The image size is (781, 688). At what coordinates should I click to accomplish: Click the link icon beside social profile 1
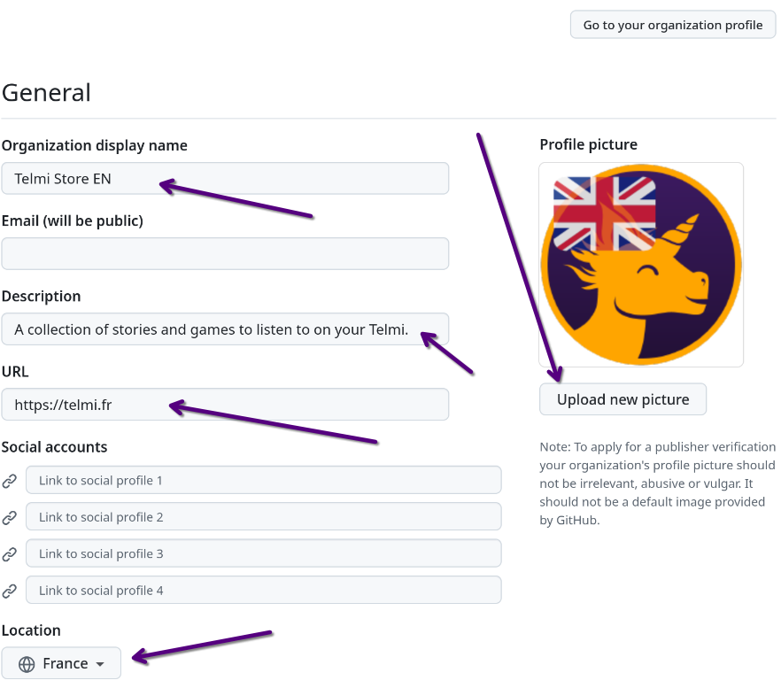[x=10, y=481]
